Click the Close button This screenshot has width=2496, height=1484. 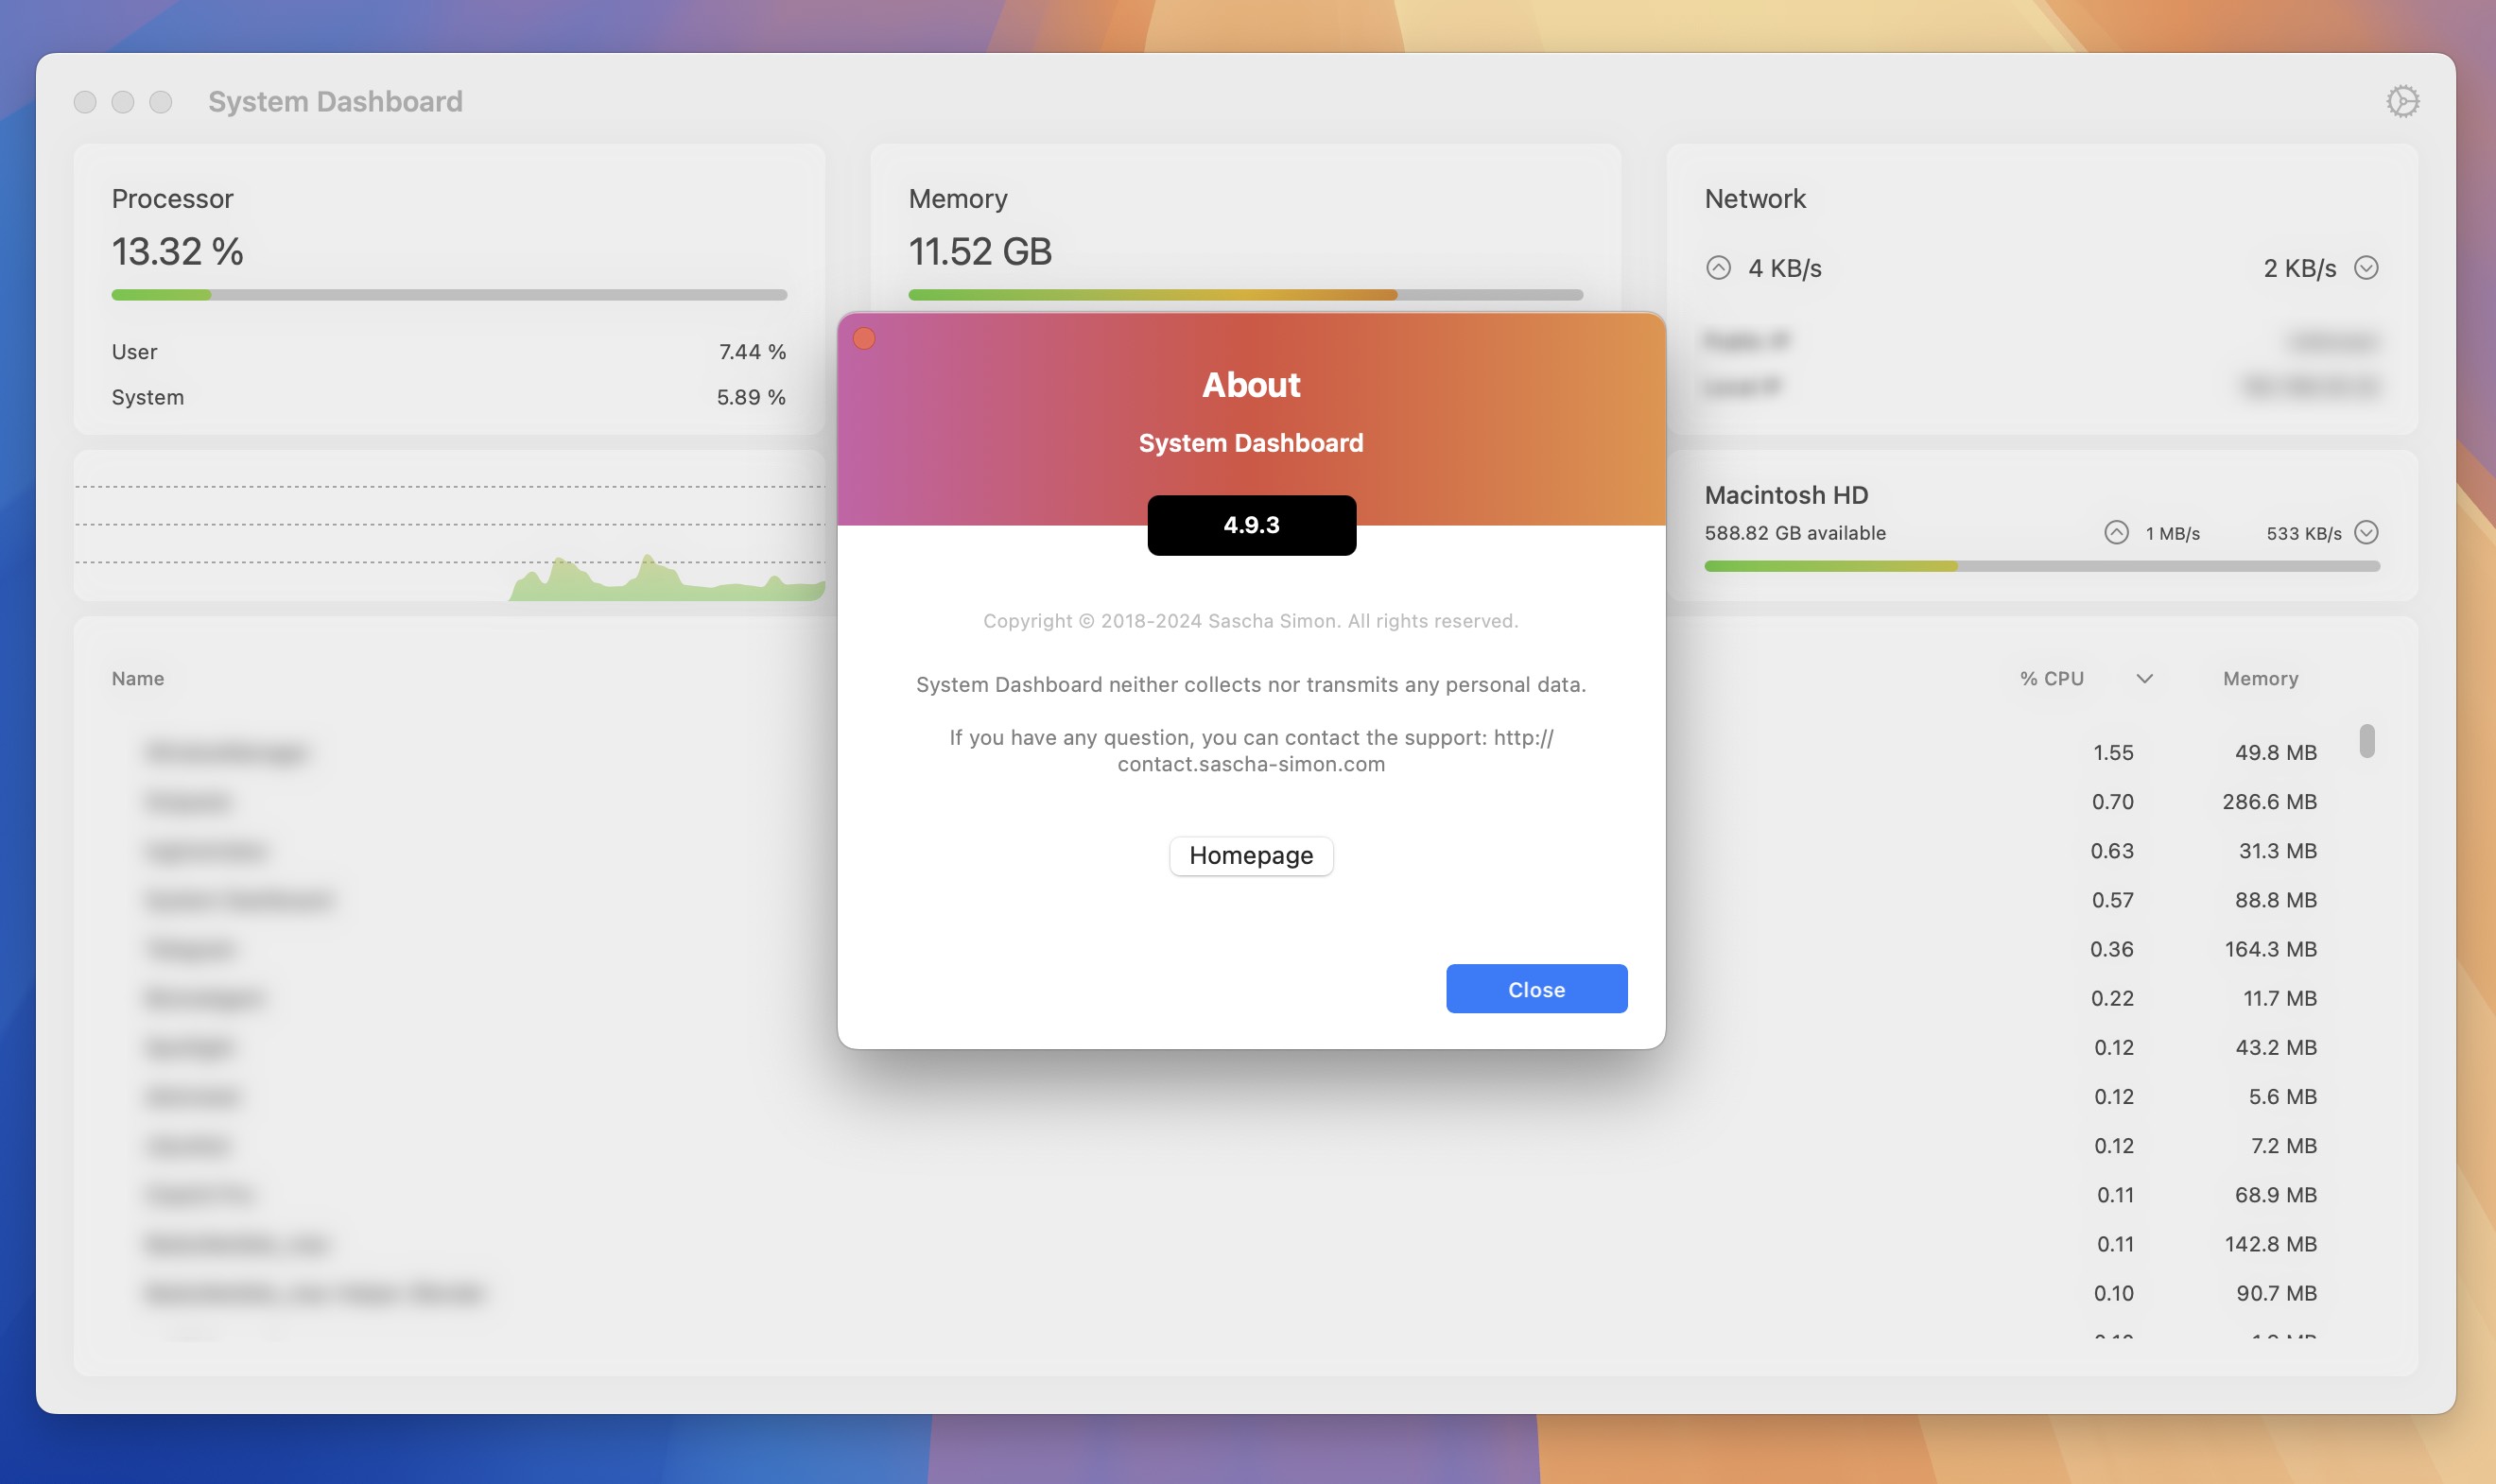tap(1535, 988)
